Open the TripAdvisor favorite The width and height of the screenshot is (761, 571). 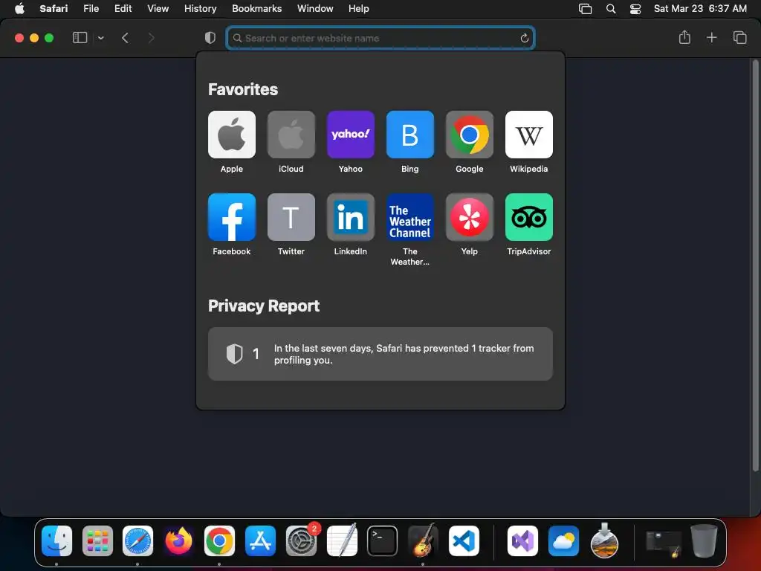[x=529, y=217]
